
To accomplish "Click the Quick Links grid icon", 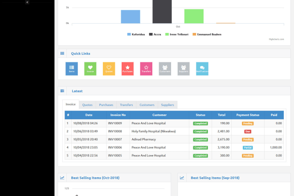I will click(x=62, y=53).
